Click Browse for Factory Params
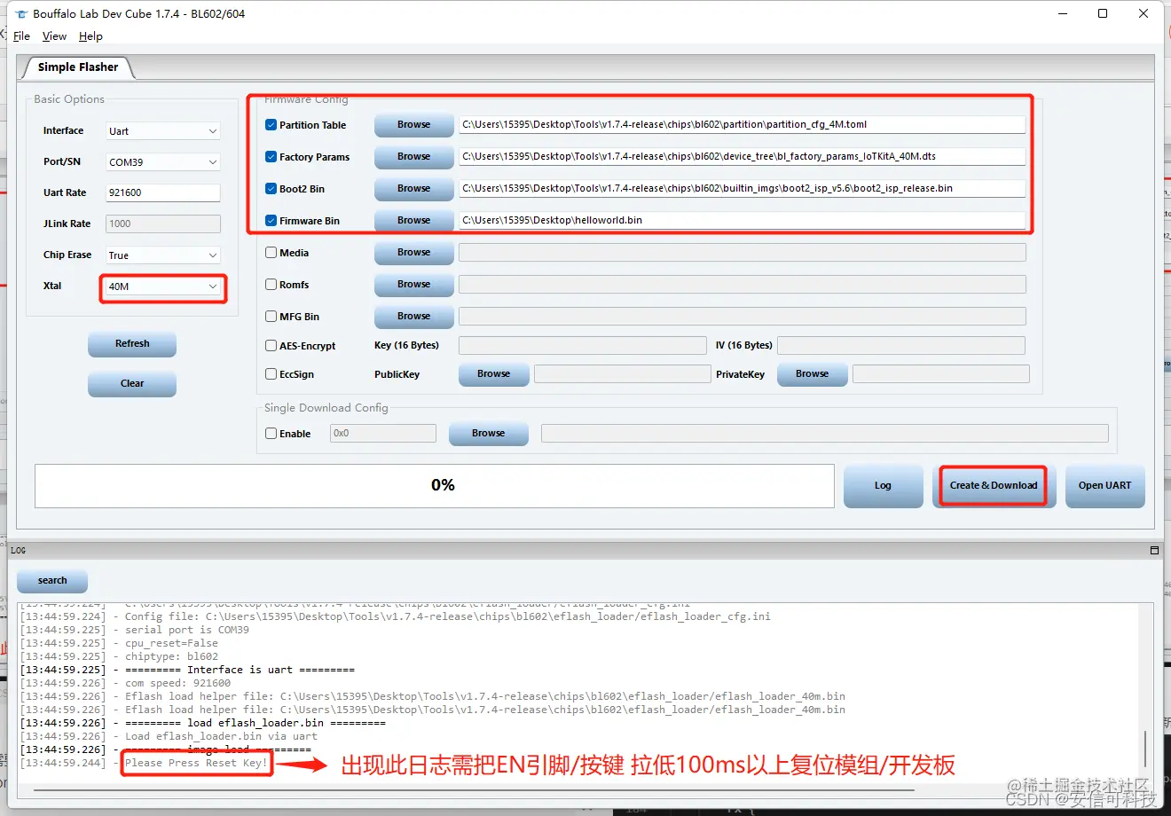1171x816 pixels. pyautogui.click(x=413, y=157)
